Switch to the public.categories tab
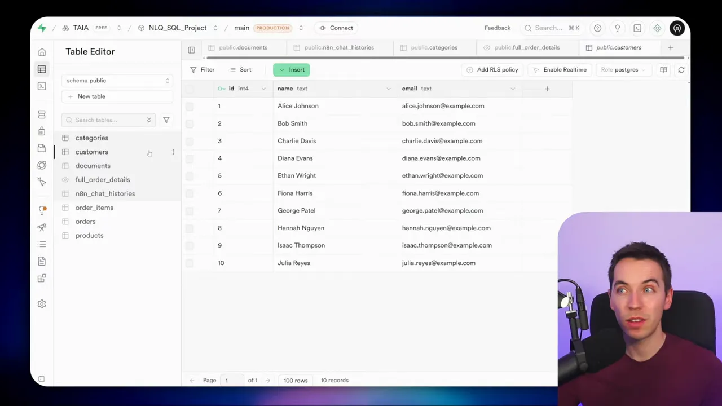The image size is (722, 406). pyautogui.click(x=434, y=47)
